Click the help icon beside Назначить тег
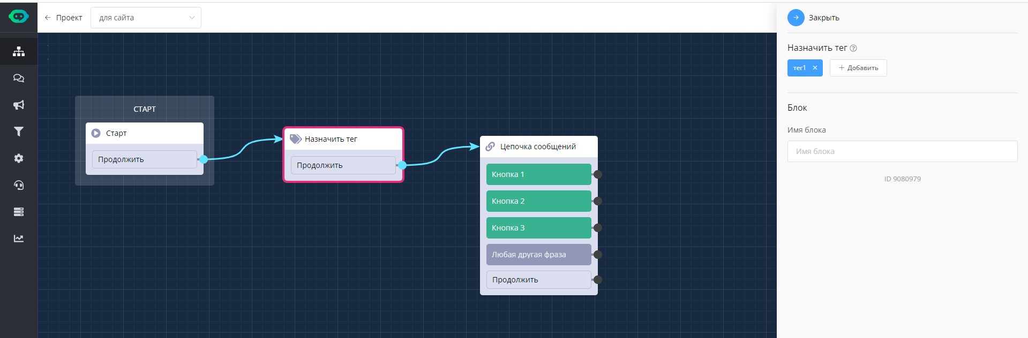The width and height of the screenshot is (1028, 338). point(853,48)
